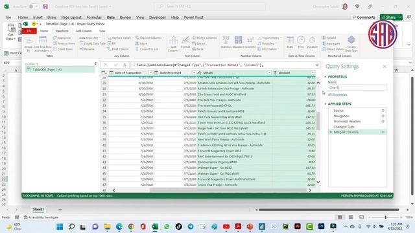The height and width of the screenshot is (233, 415).
Task: Open the Power Query File tab
Action: (29, 31)
